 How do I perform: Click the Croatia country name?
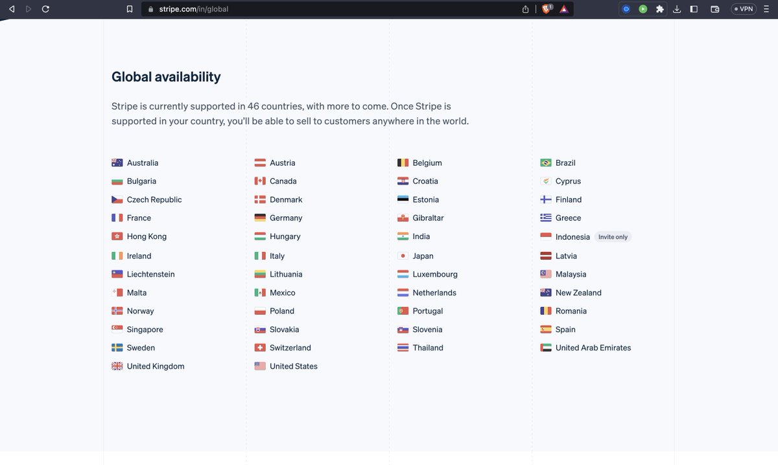click(425, 181)
